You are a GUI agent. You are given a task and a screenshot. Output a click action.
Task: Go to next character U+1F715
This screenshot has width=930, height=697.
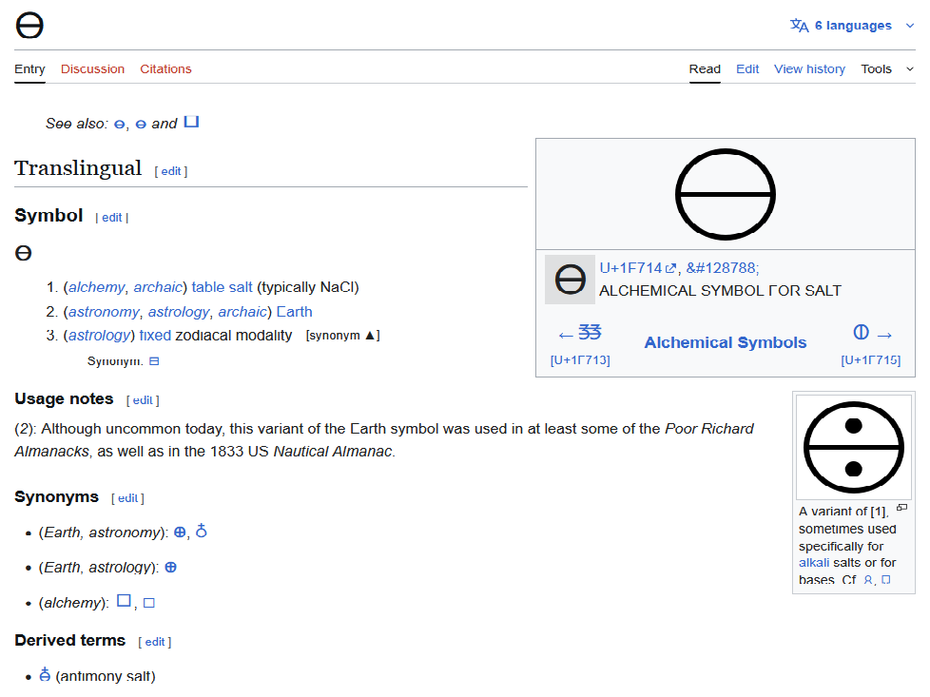tap(871, 344)
